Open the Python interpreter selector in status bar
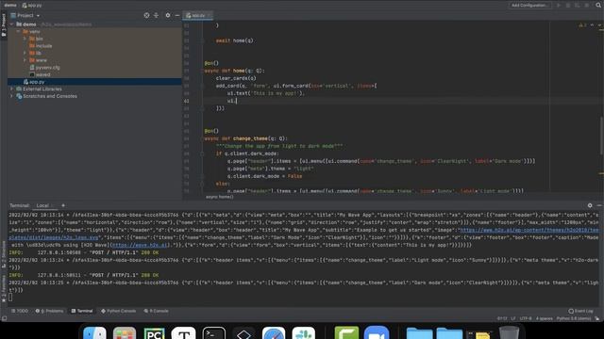This screenshot has width=604, height=339. click(574, 318)
